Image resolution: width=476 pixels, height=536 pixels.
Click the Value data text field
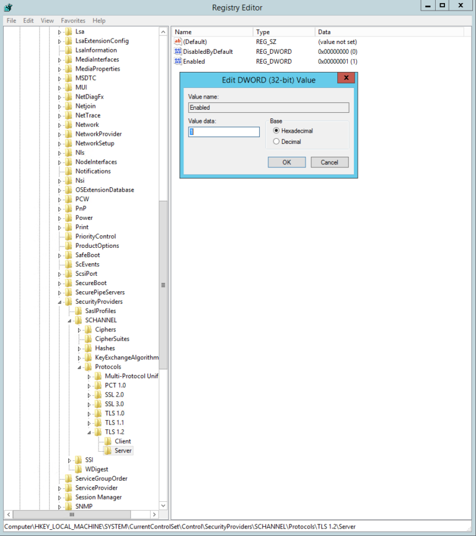tap(224, 132)
